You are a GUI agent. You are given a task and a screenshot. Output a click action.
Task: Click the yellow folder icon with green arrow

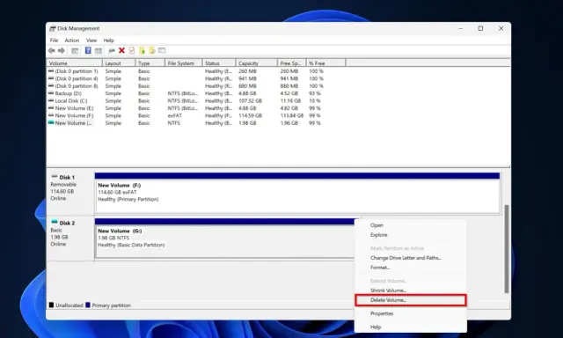(142, 51)
